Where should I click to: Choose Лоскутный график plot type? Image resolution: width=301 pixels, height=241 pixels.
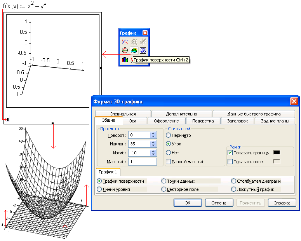[x=234, y=189]
